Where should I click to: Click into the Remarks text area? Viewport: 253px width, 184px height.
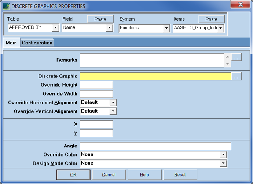tap(152, 60)
